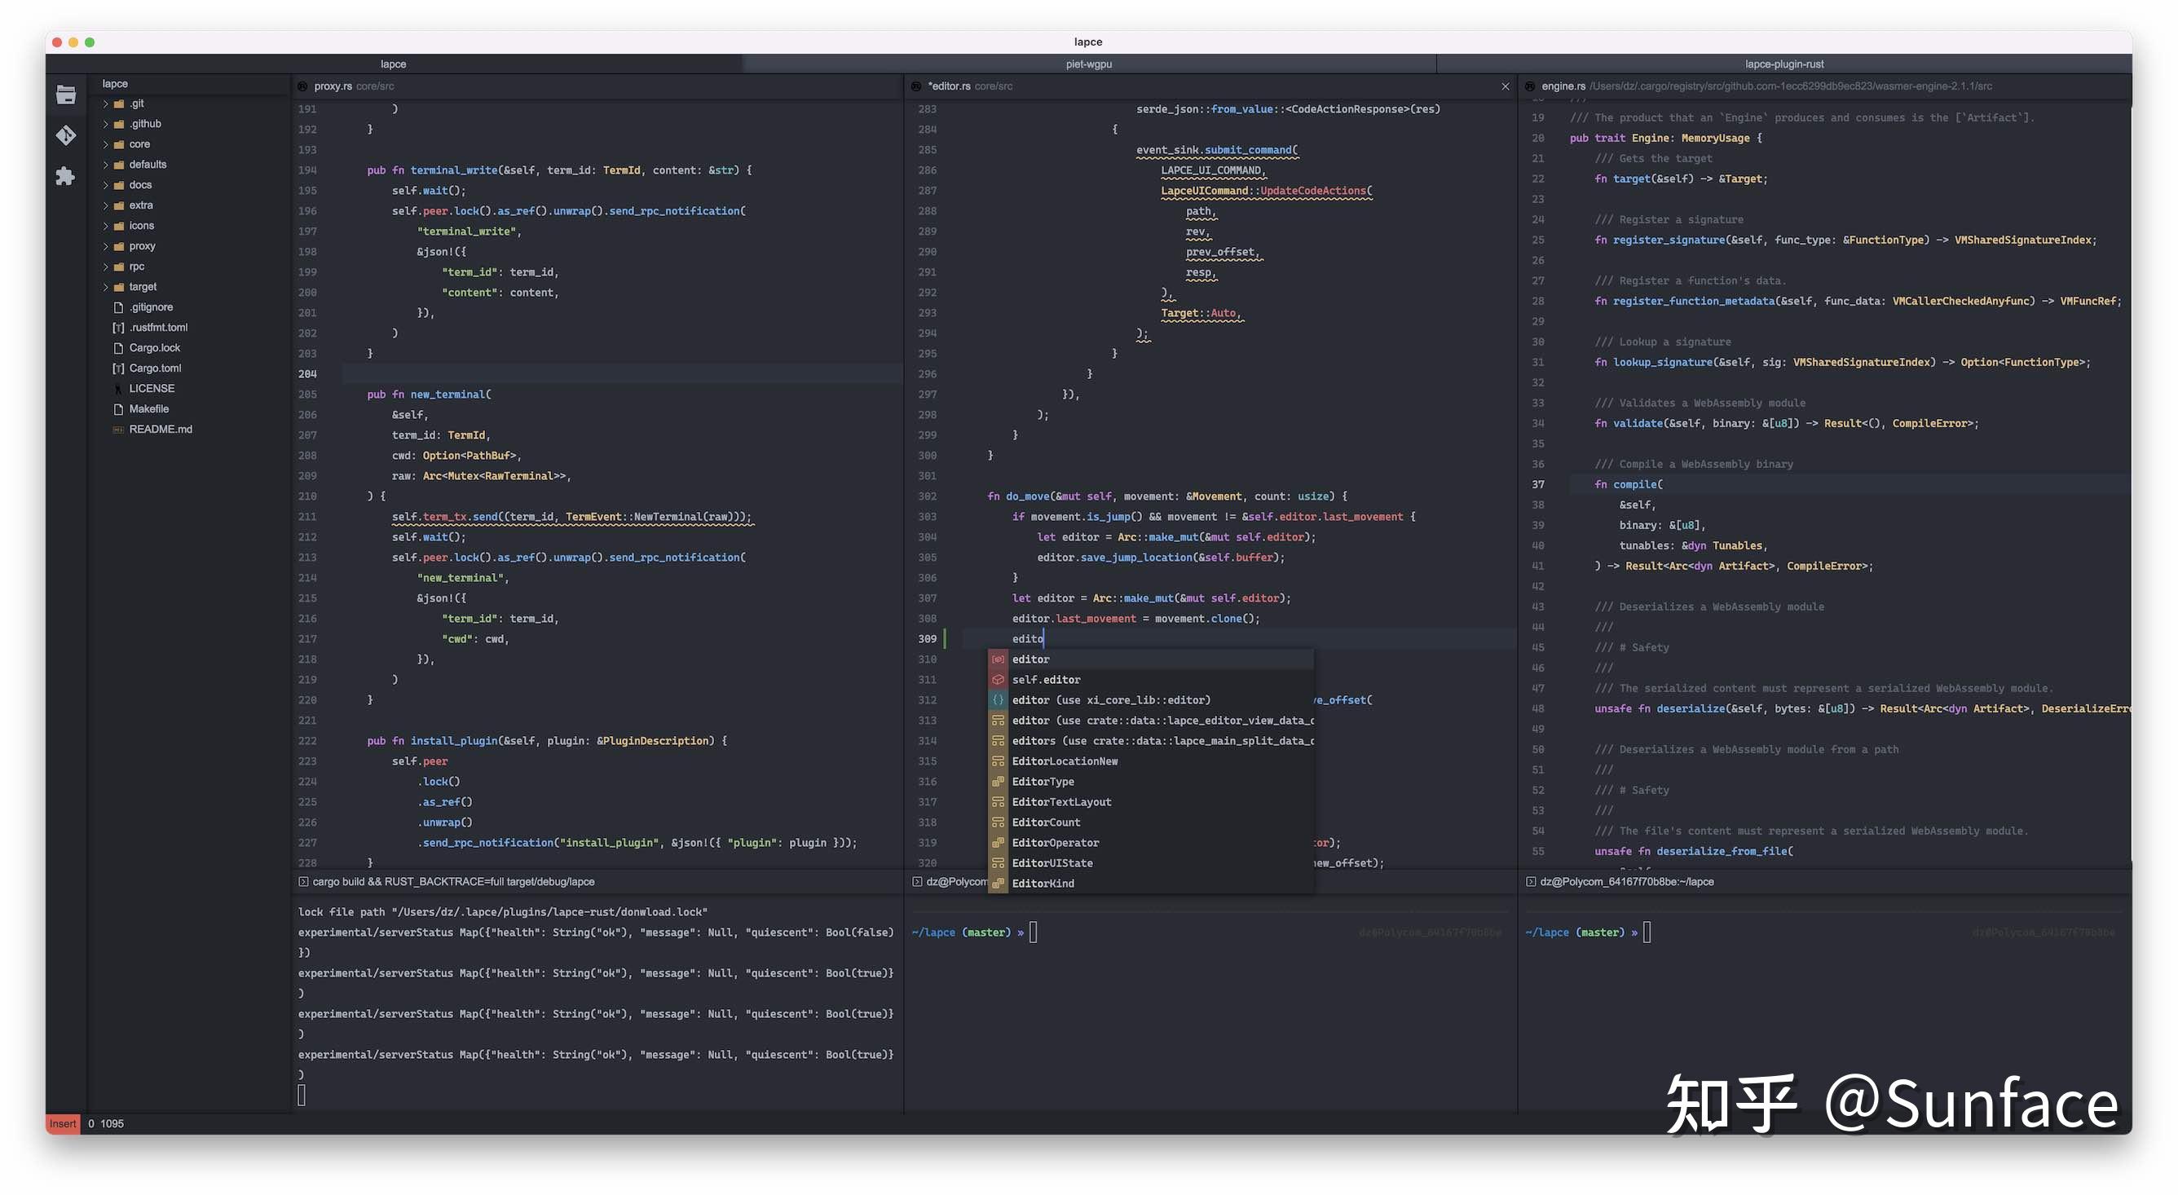Switch to the lapce-plugin-rust tab
The height and width of the screenshot is (1195, 2178).
(1783, 64)
